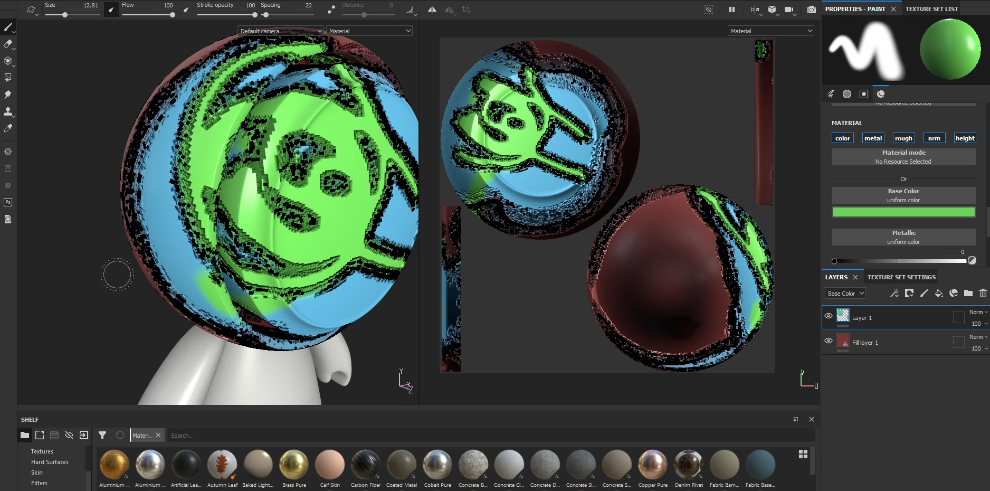Open the 2D viewport Material mode dropdown
This screenshot has height=491, width=990.
771,31
